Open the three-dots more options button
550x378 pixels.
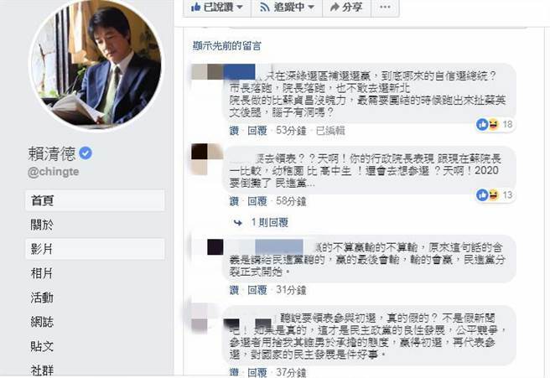pos(385,7)
